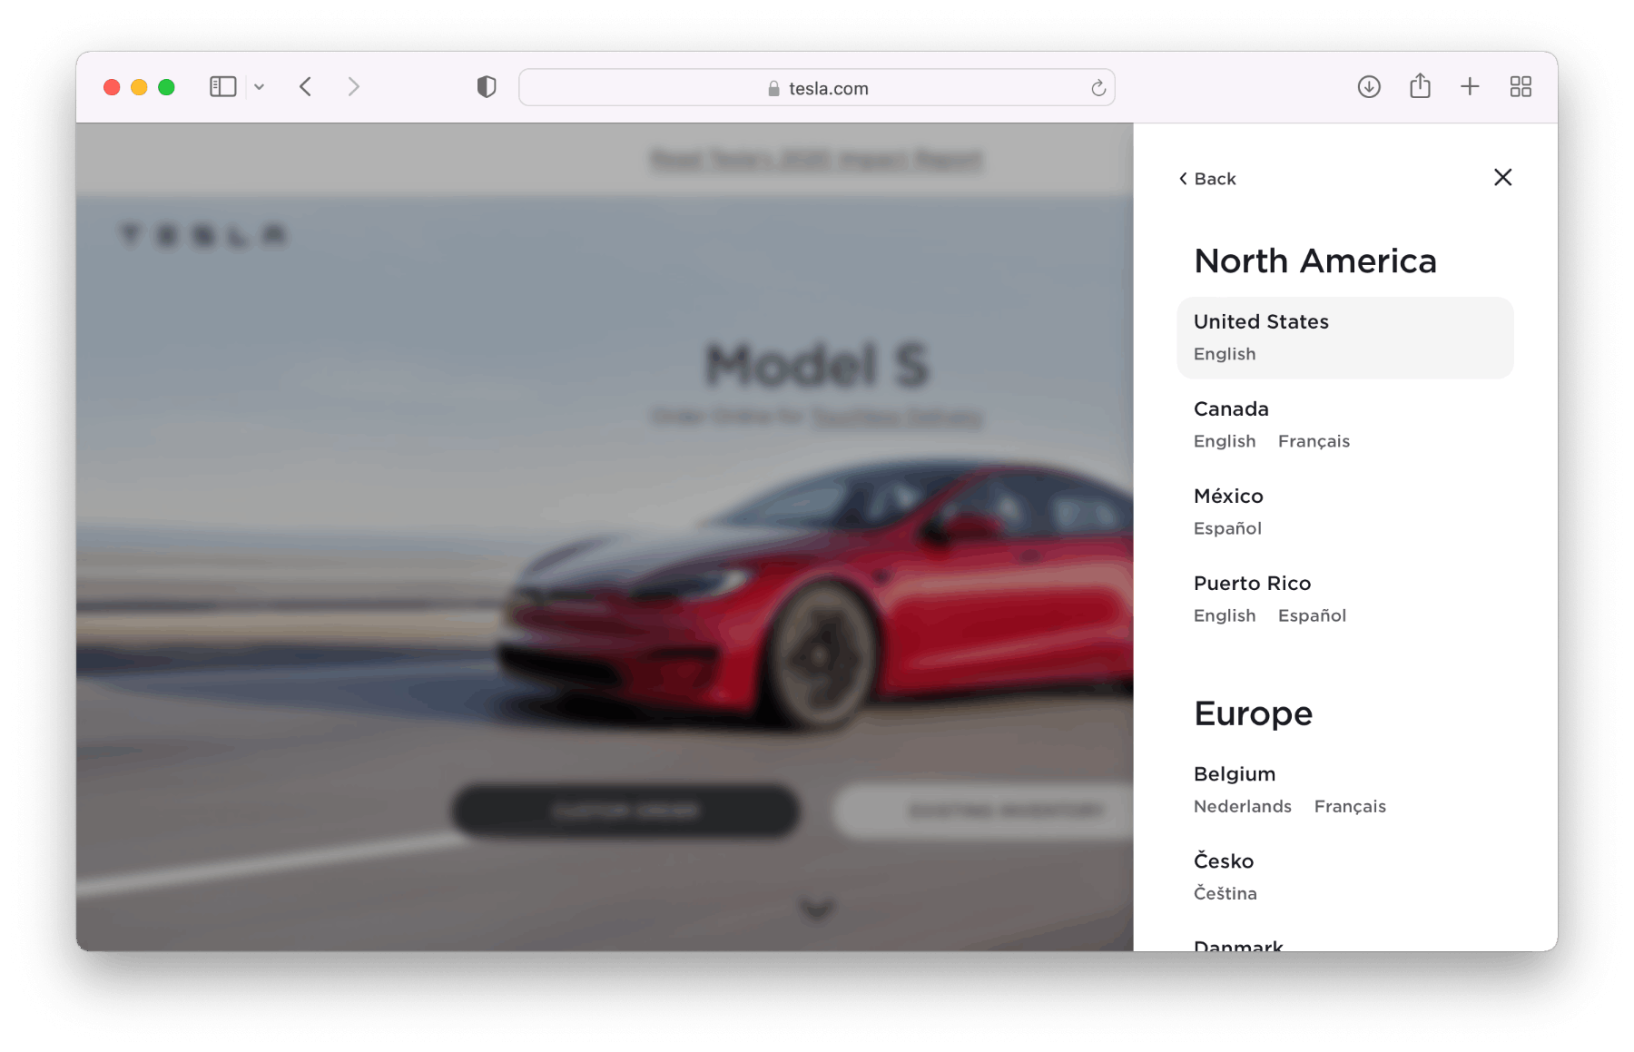This screenshot has width=1634, height=1052.
Task: Choose English under Canada
Action: 1225,441
